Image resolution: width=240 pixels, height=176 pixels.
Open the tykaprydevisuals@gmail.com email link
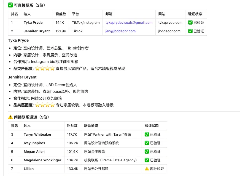(x=129, y=23)
